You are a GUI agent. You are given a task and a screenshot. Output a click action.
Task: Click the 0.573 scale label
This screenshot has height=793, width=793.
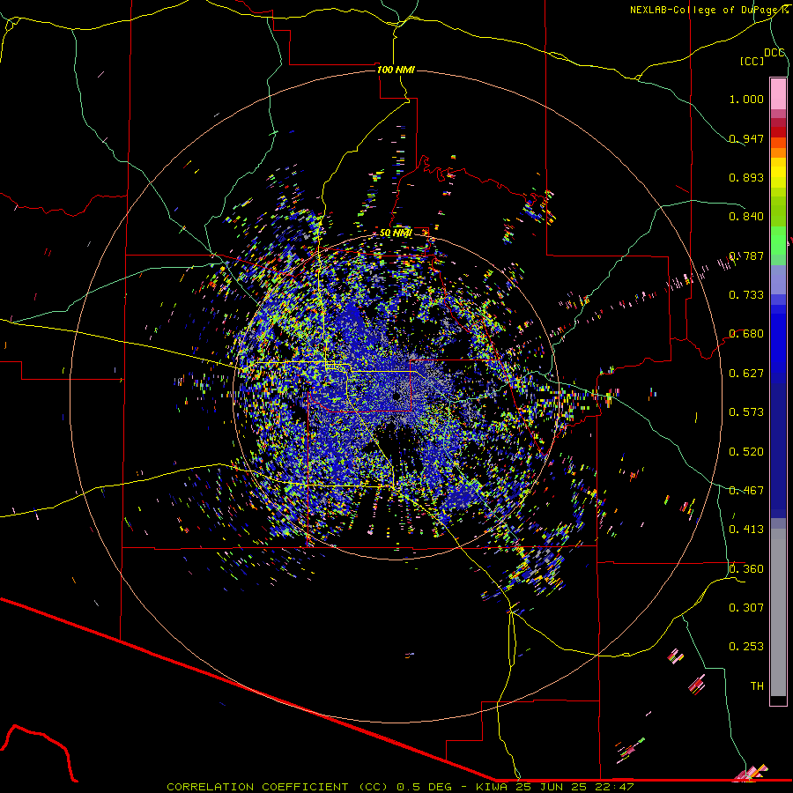[746, 412]
